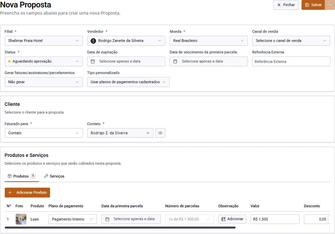Open the Número de parcelas dropdown
The image size is (335, 234).
pyautogui.click(x=190, y=219)
